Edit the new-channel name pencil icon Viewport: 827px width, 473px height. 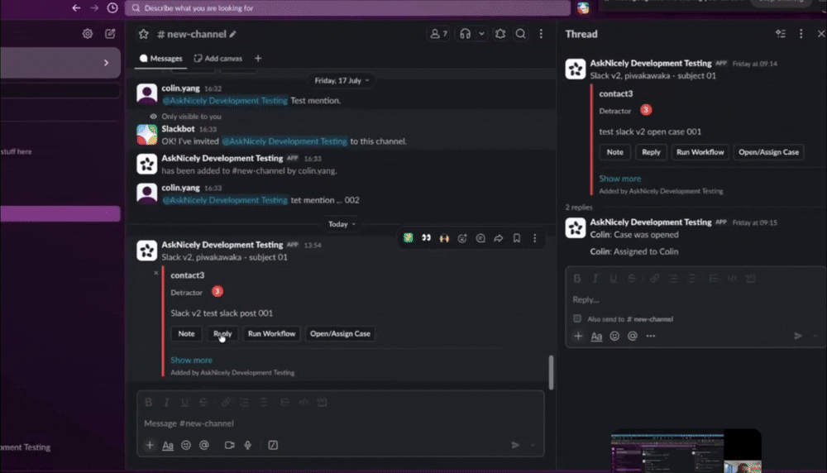(232, 34)
